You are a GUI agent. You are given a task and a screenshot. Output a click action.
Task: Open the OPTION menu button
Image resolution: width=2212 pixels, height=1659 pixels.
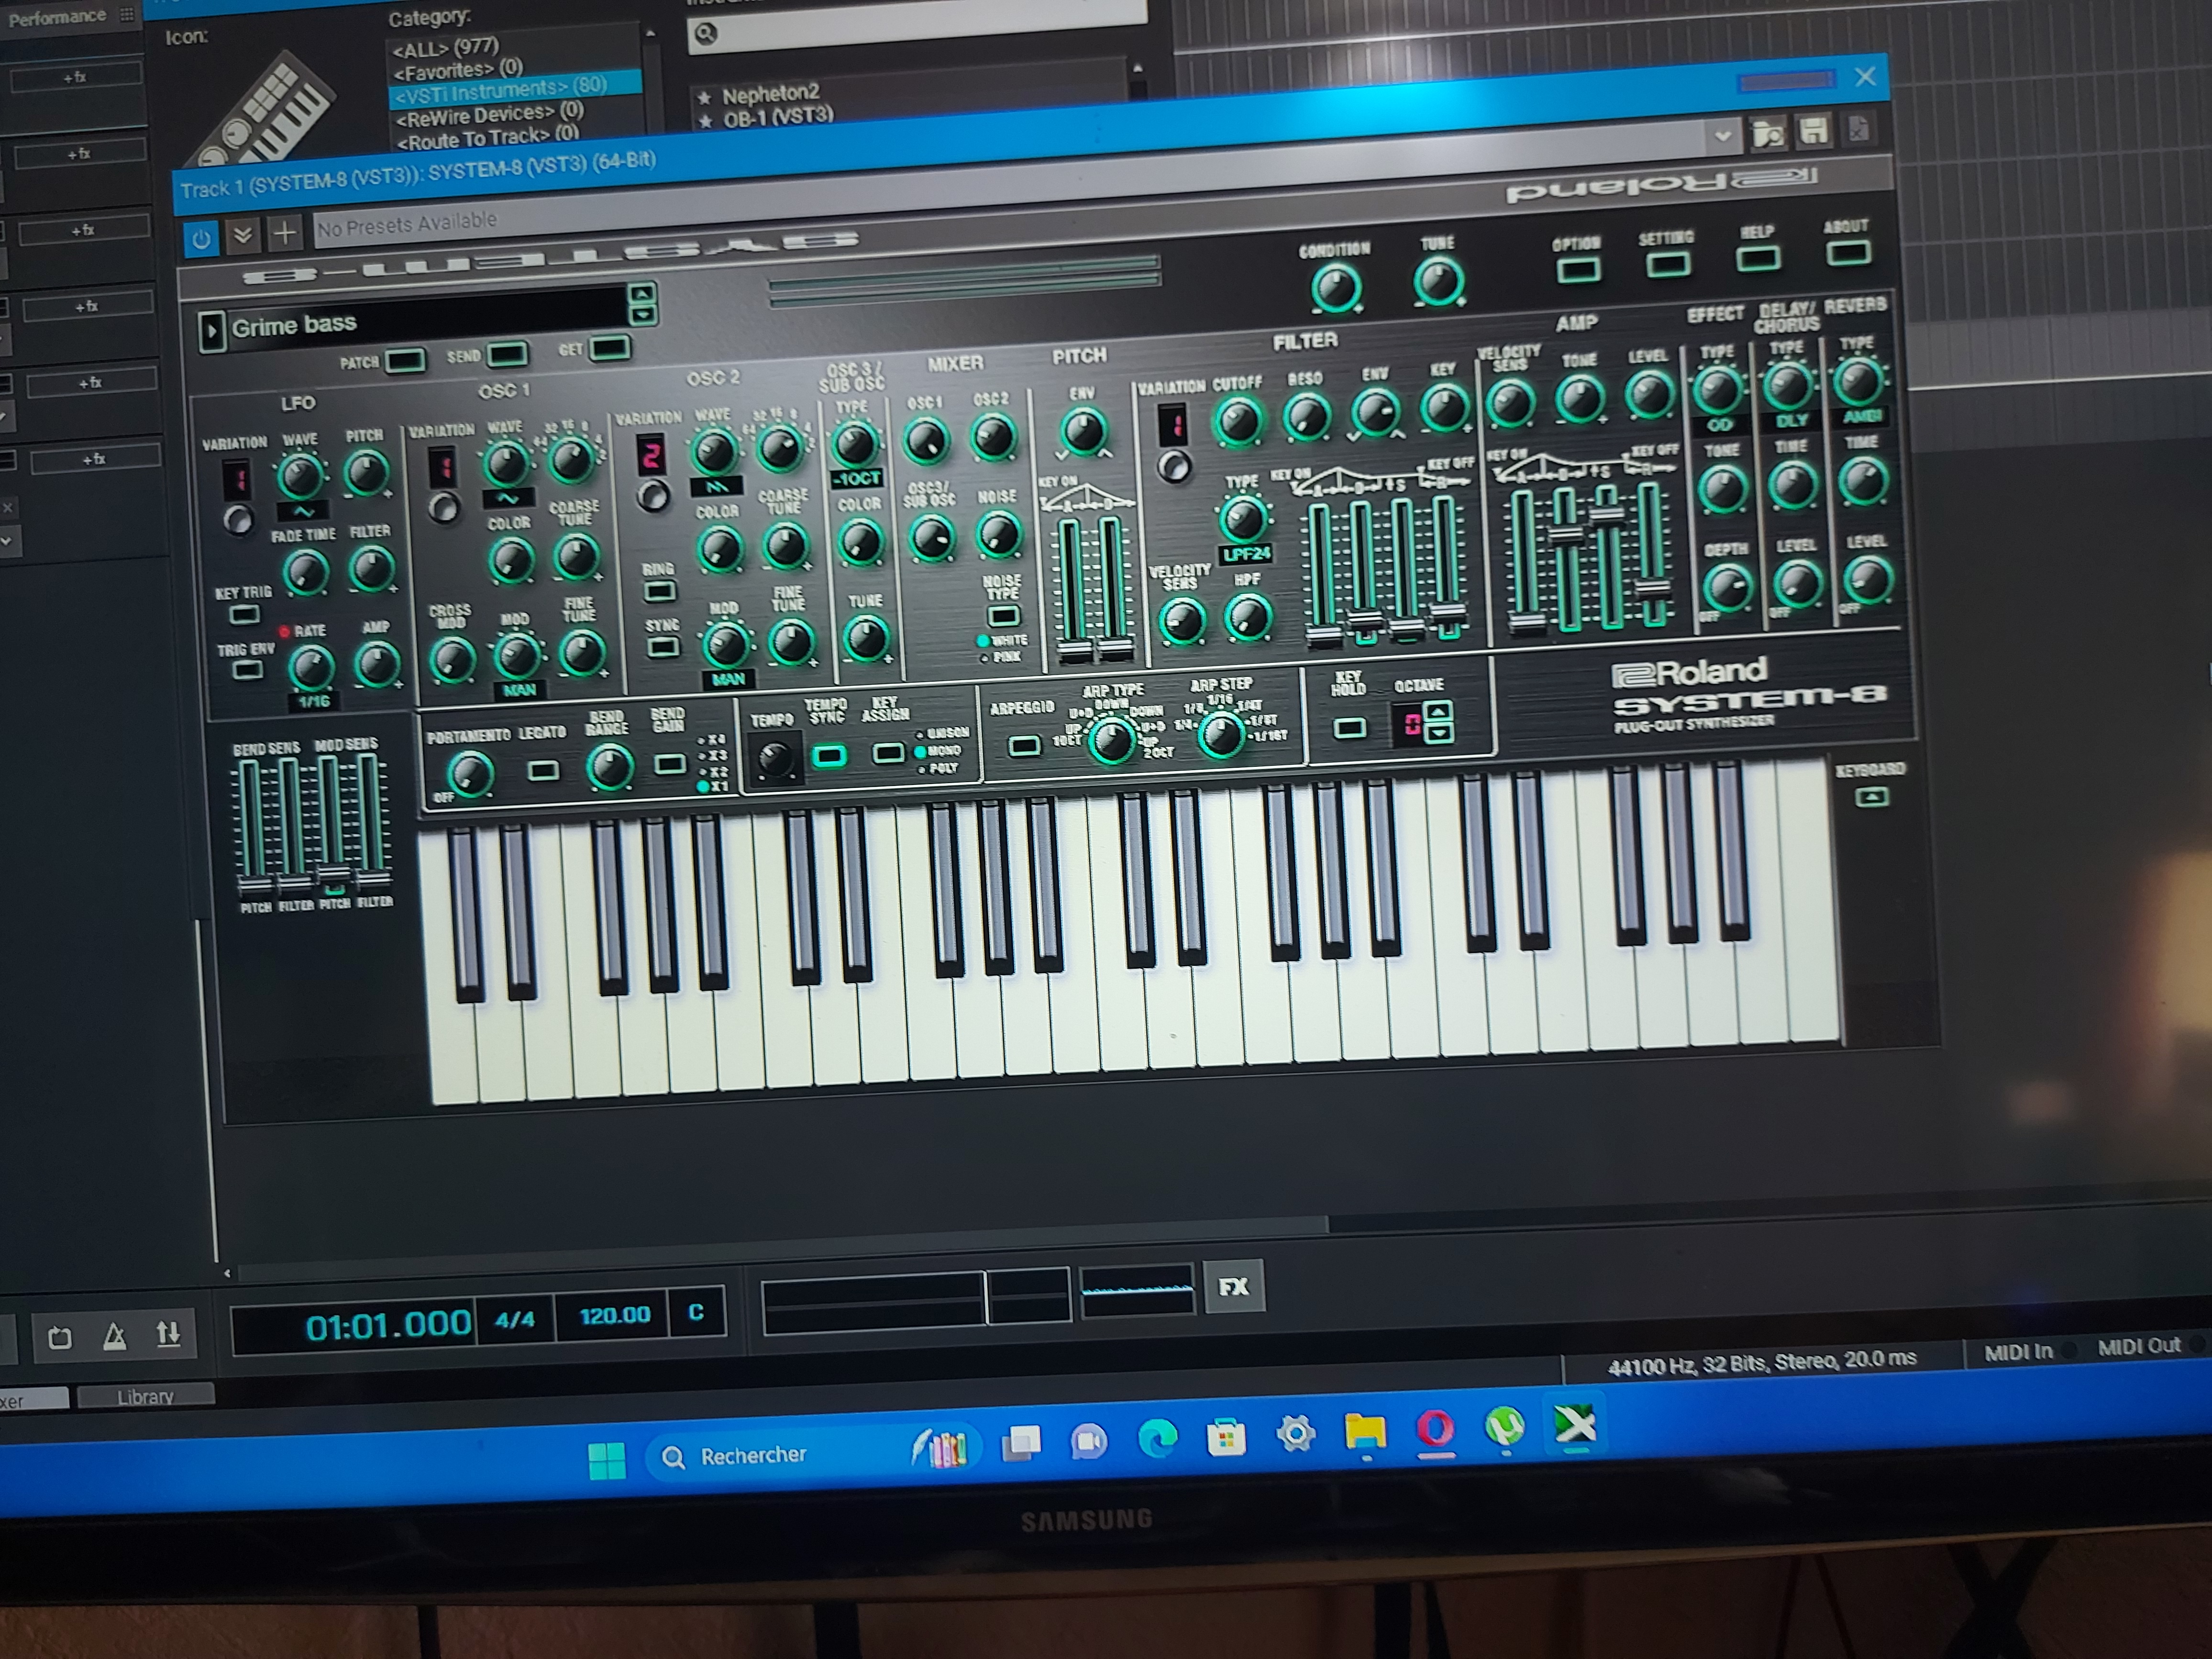(x=1578, y=269)
